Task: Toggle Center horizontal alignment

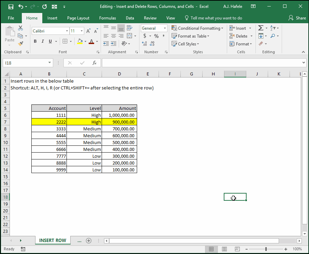Action: point(114,36)
